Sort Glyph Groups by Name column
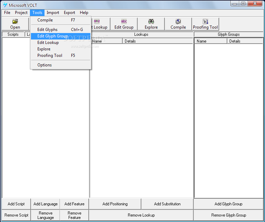 pyautogui.click(x=211, y=41)
